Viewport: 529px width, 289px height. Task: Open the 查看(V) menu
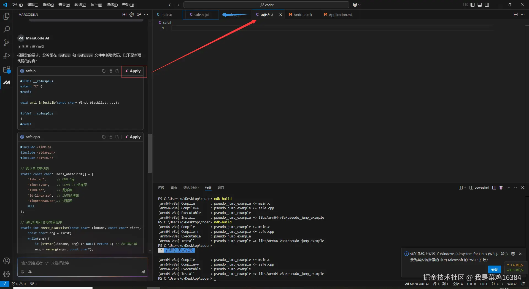point(64,5)
